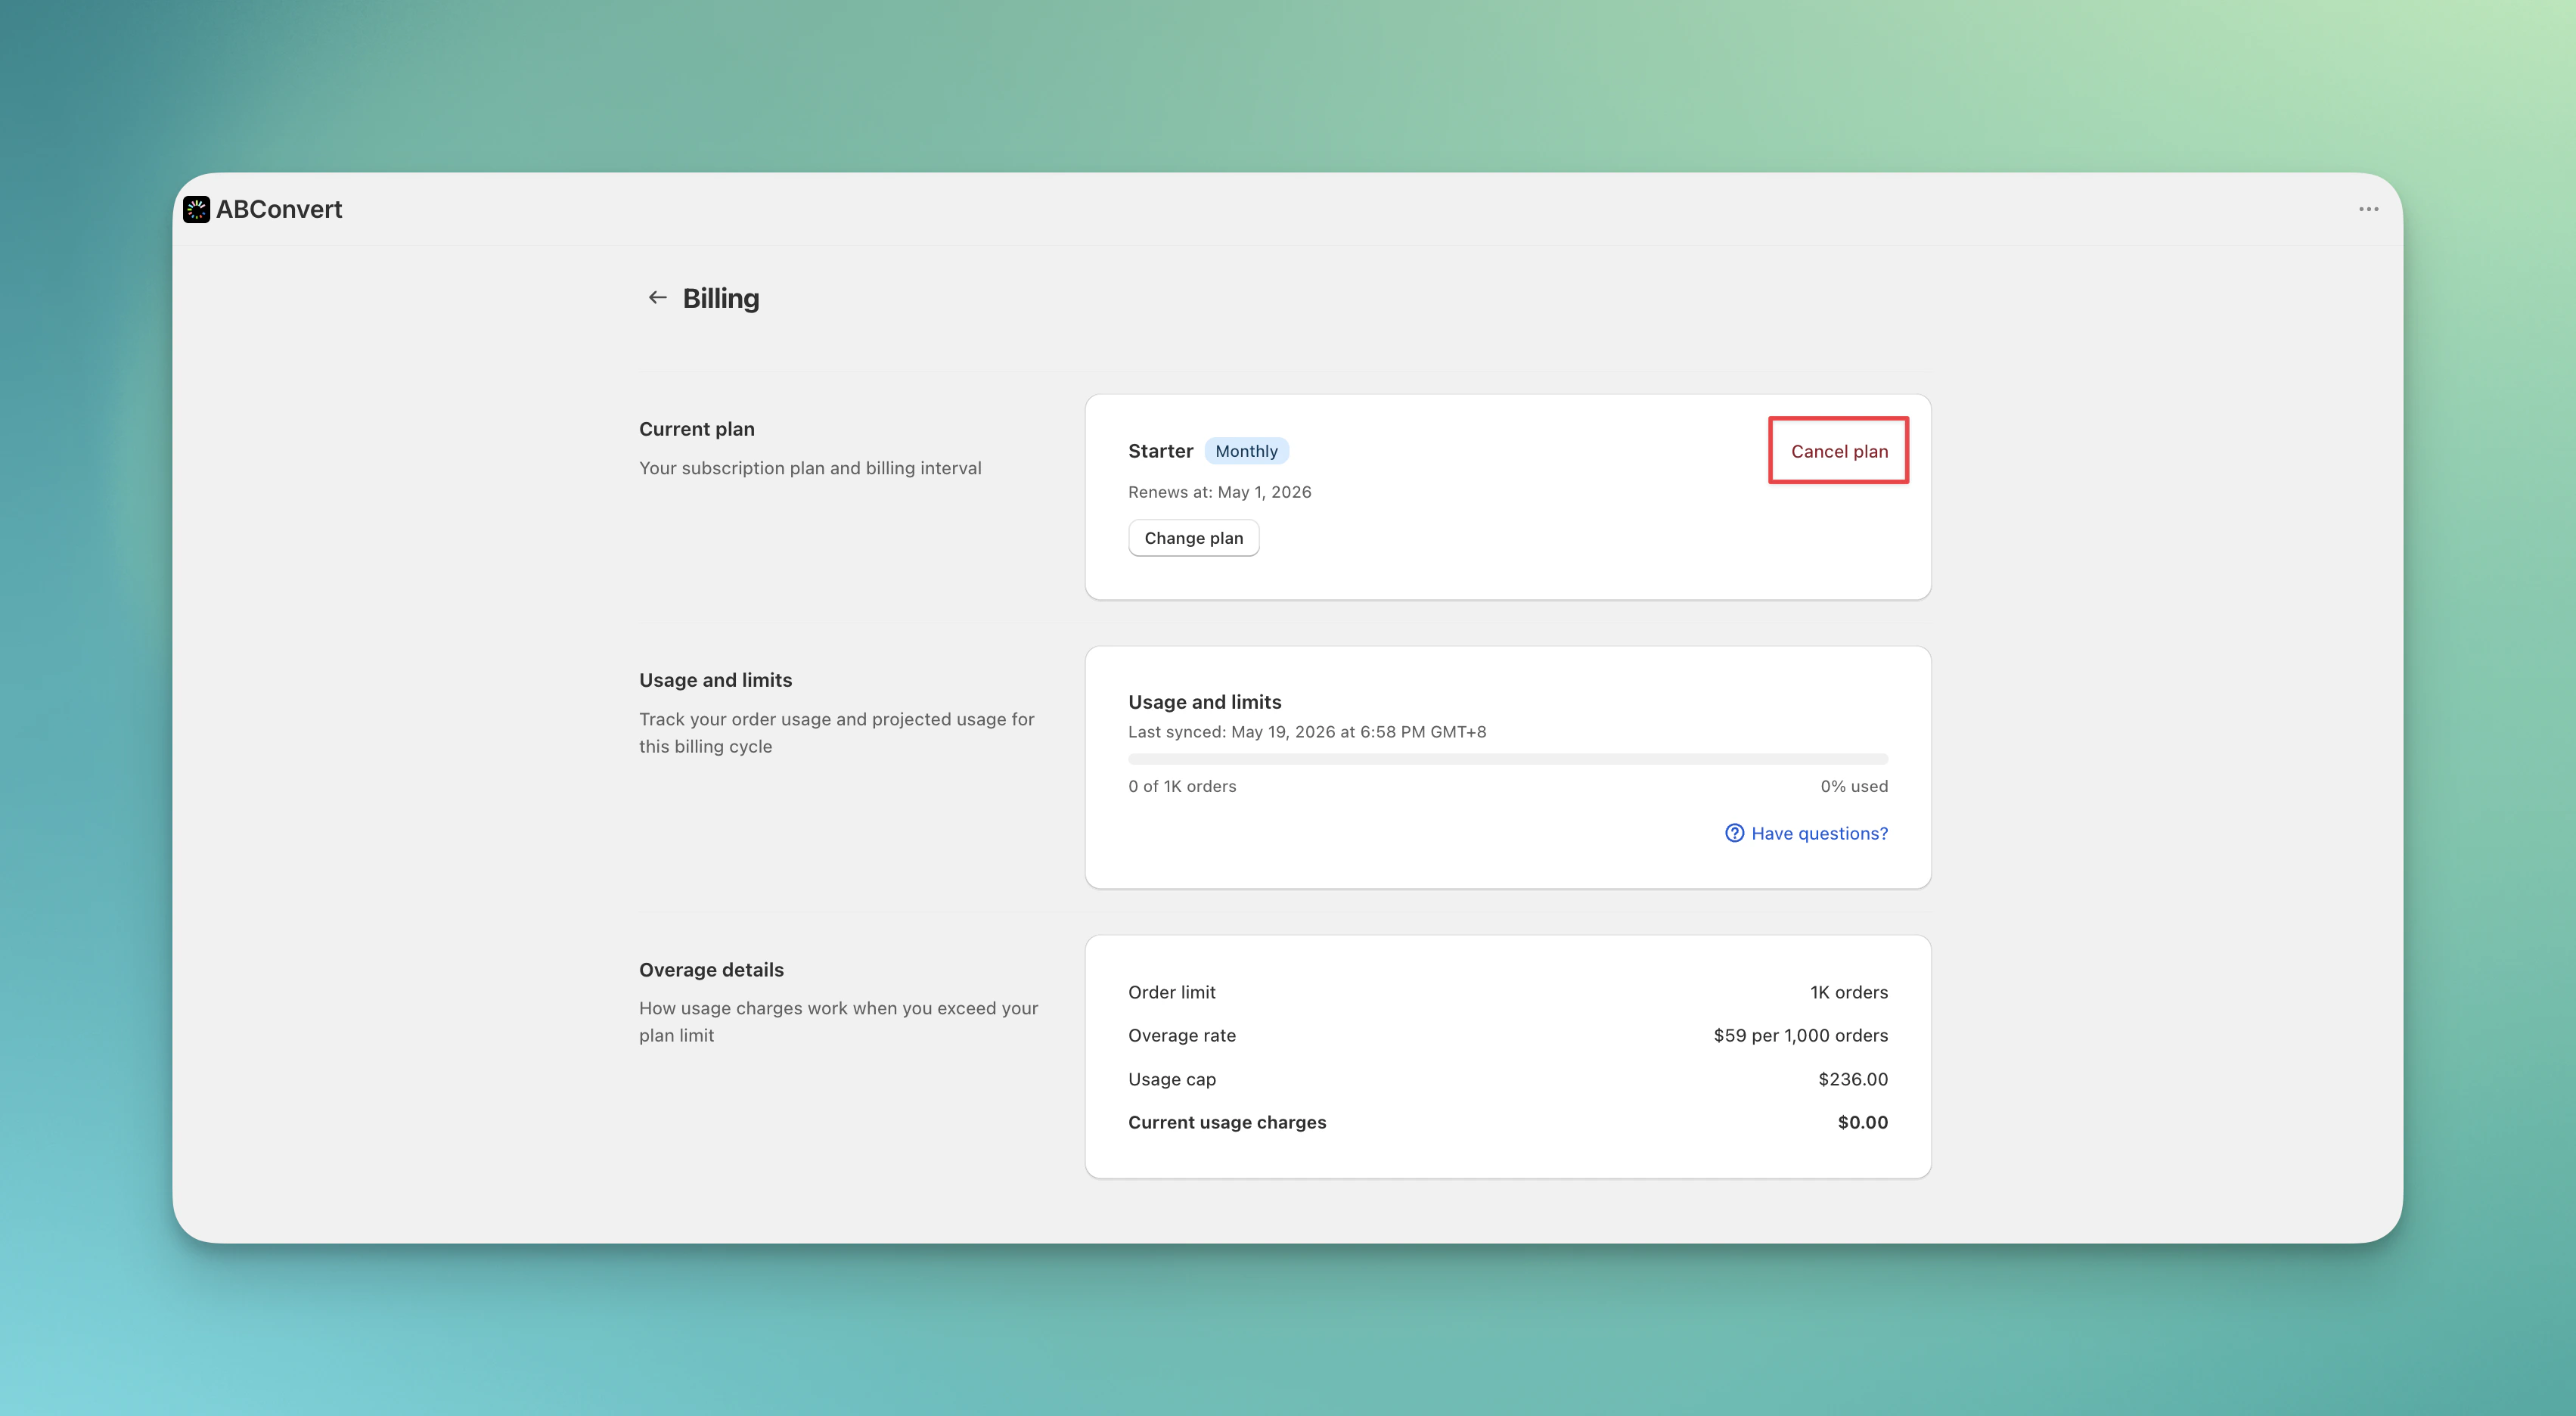Open the Have questions? link
2576x1416 pixels.
1819,833
